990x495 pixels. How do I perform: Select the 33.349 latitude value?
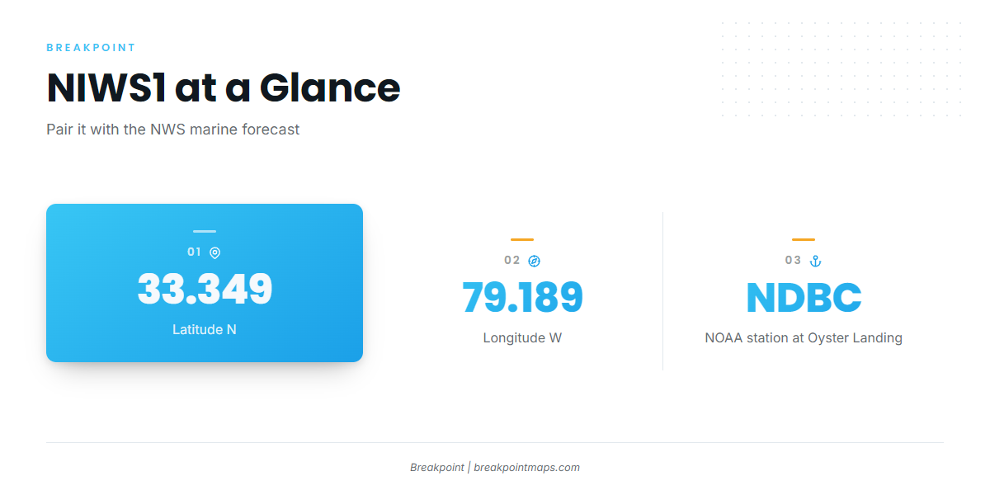[x=205, y=289]
